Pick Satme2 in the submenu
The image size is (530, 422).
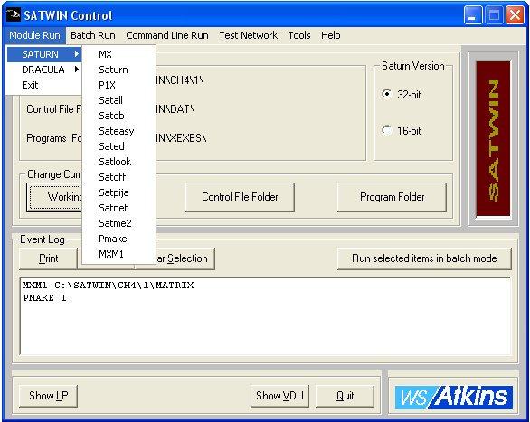118,223
